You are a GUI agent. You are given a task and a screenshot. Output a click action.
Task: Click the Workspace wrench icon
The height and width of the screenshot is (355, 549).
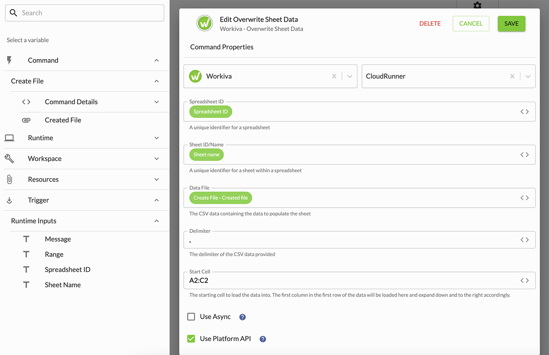[9, 159]
